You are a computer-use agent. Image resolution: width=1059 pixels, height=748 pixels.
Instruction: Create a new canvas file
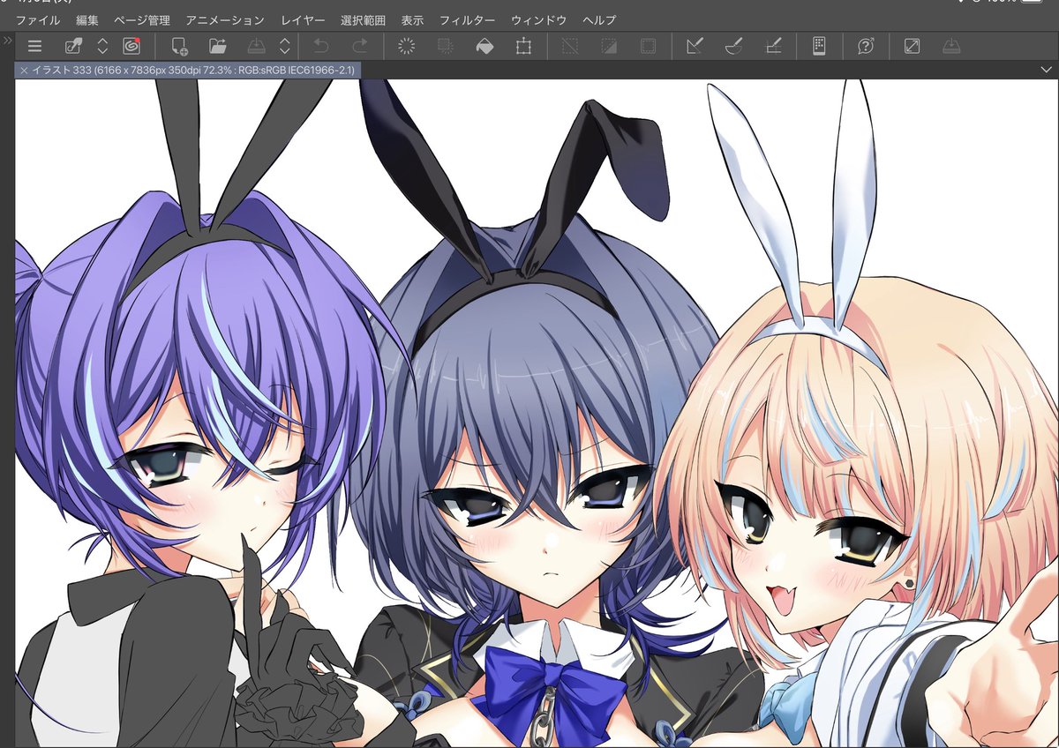[180, 47]
